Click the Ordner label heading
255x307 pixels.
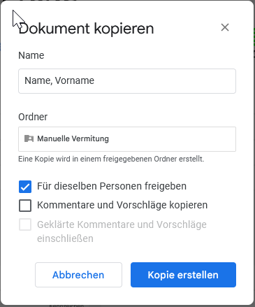(x=33, y=117)
